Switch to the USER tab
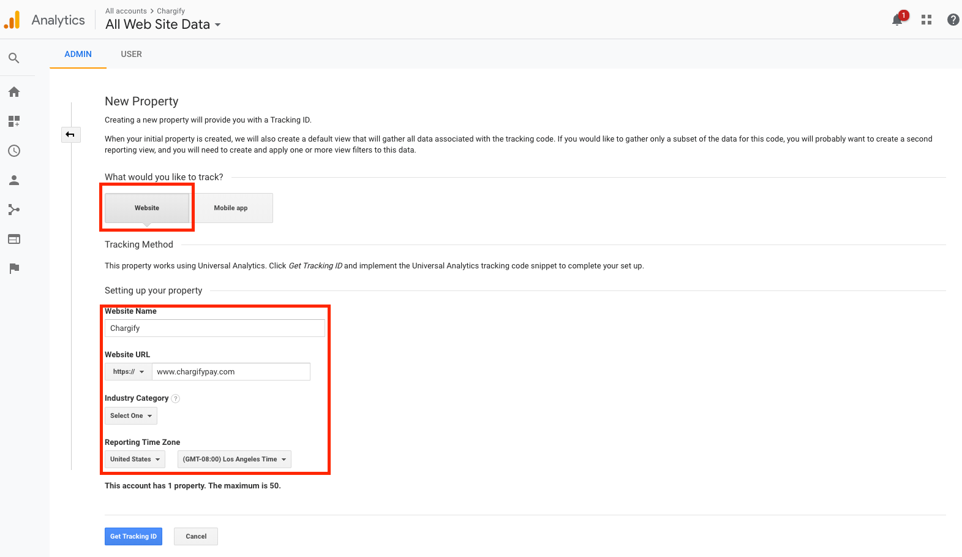The width and height of the screenshot is (962, 557). point(132,55)
